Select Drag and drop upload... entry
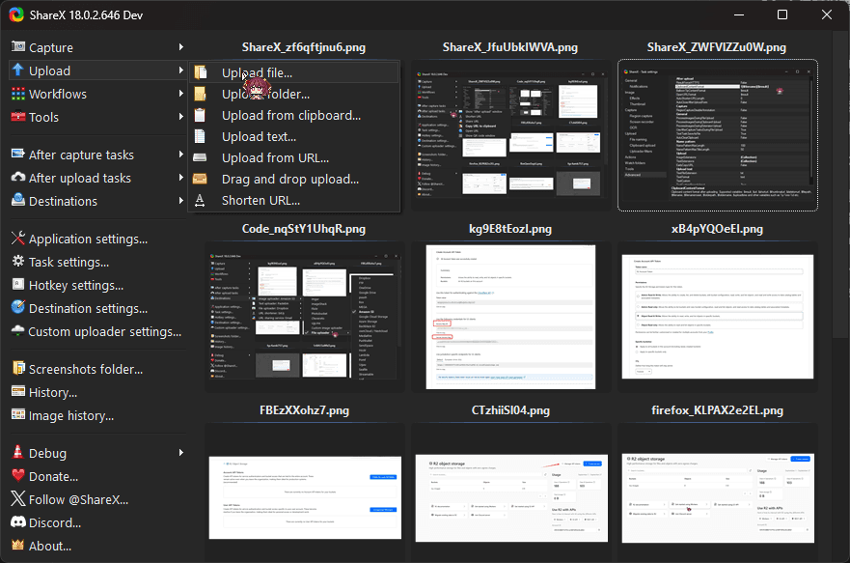850x563 pixels. [x=289, y=179]
